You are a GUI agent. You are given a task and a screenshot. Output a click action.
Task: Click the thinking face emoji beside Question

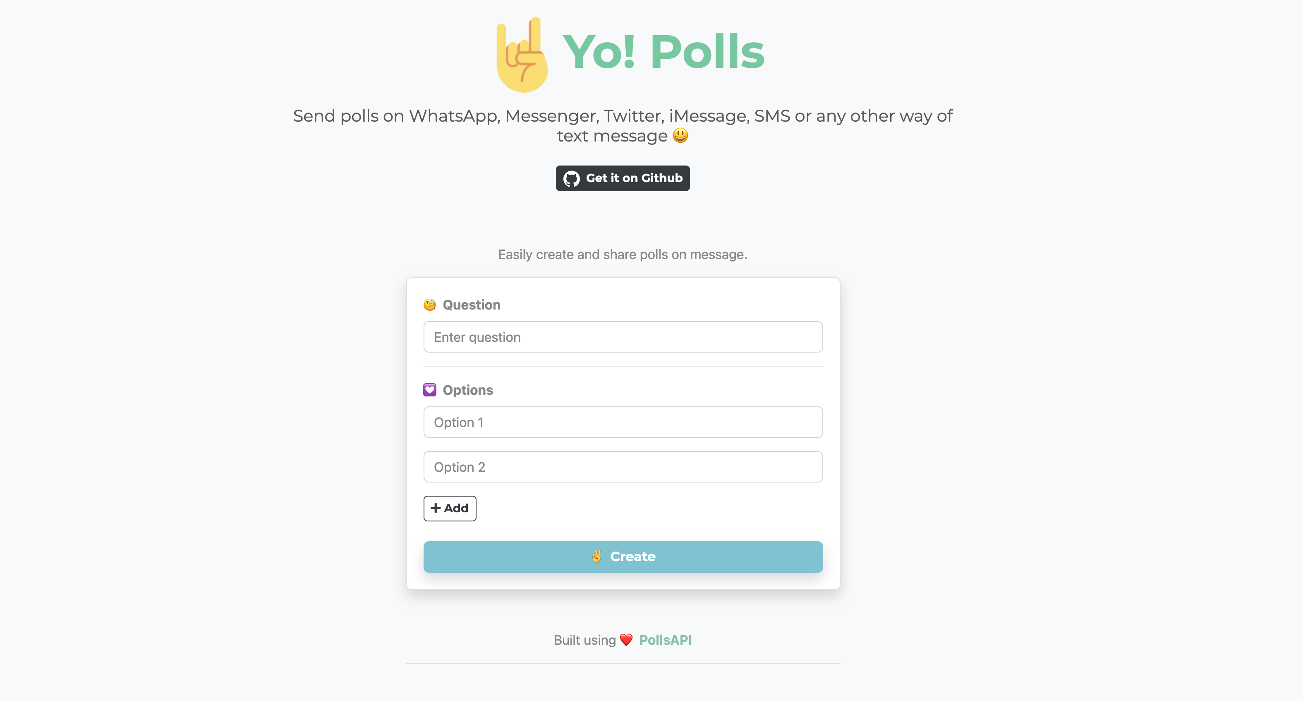pos(429,304)
